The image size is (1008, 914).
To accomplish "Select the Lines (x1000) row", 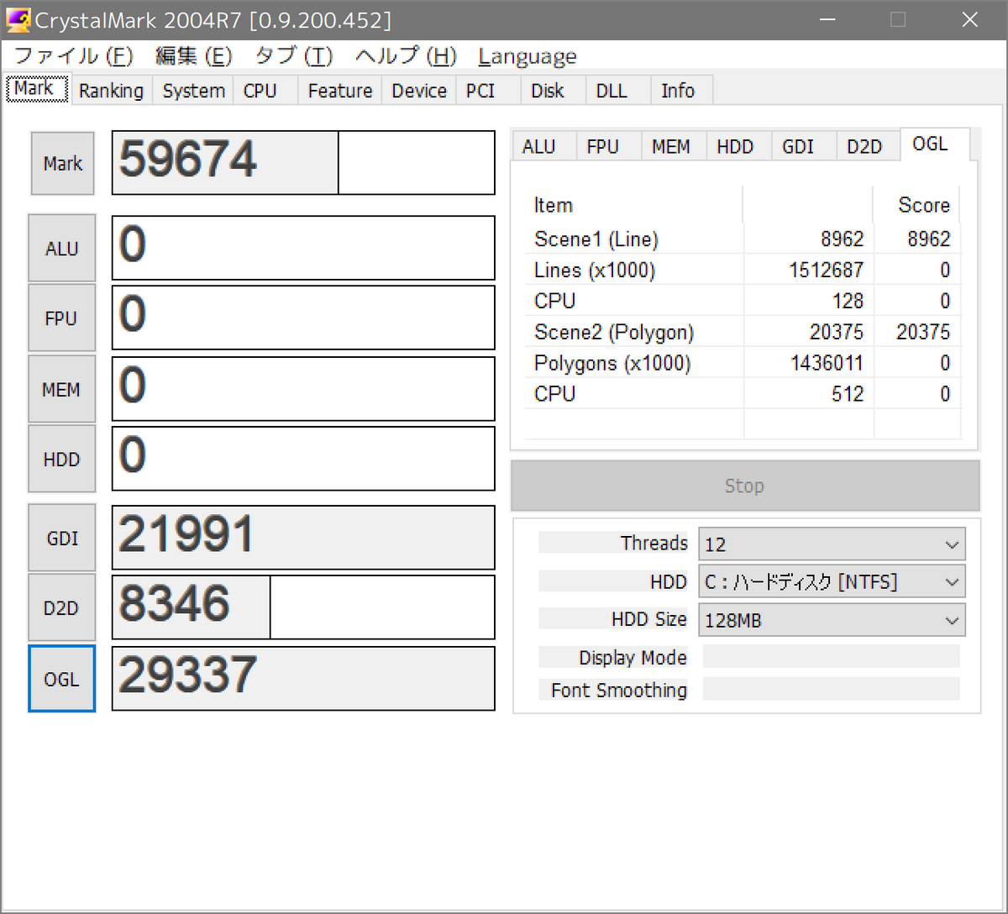I will pos(743,270).
